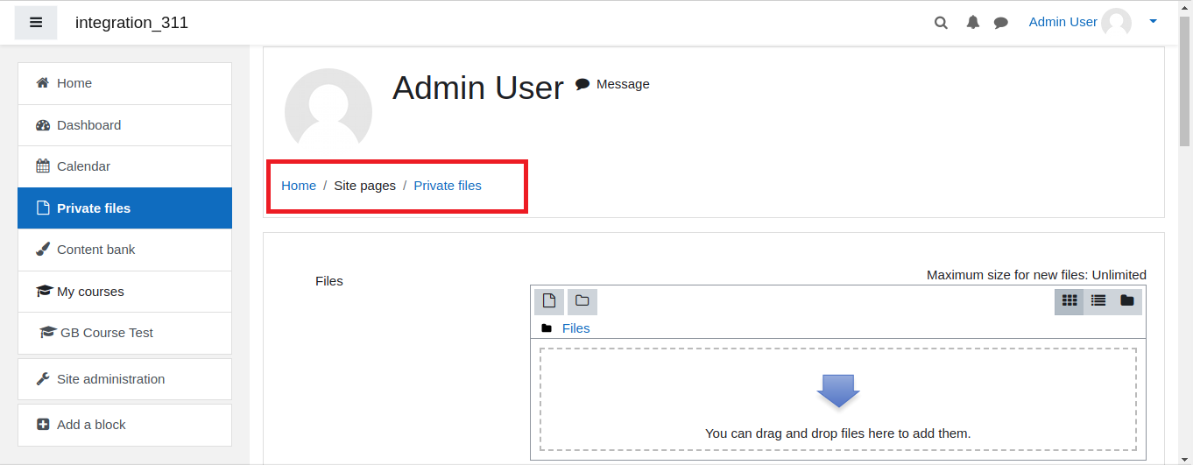Toggle the side navigation drawer hamburger button

tap(36, 23)
